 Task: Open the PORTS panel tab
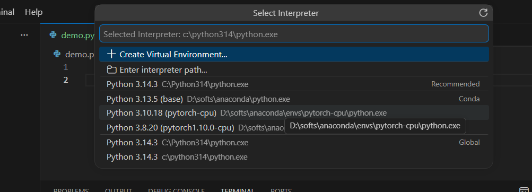pos(281,190)
